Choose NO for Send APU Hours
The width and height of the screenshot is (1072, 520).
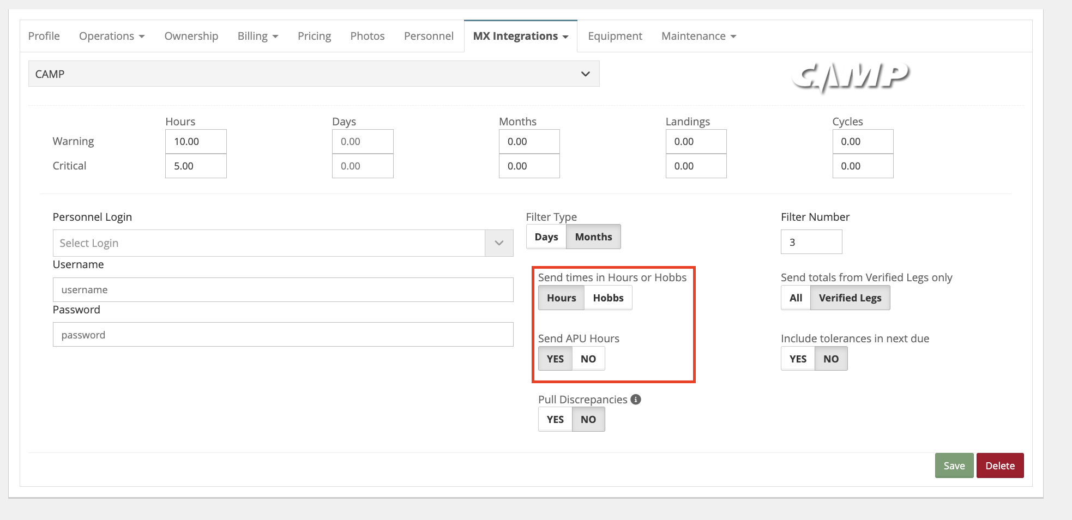[588, 359]
